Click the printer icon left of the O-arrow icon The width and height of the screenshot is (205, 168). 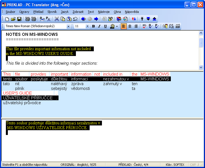pyautogui.click(x=34, y=19)
